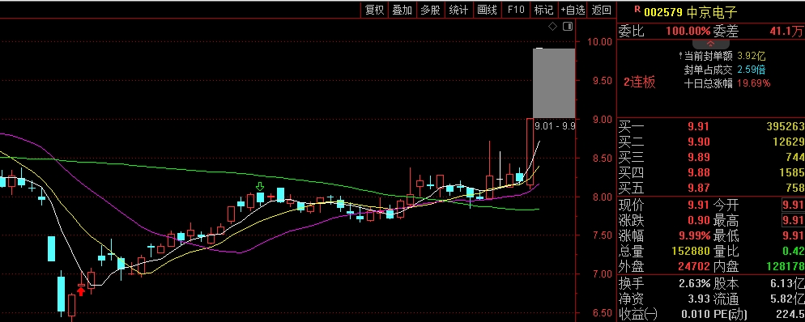Click the info icon beside 当前封单额
805x322 pixels.
click(680, 56)
